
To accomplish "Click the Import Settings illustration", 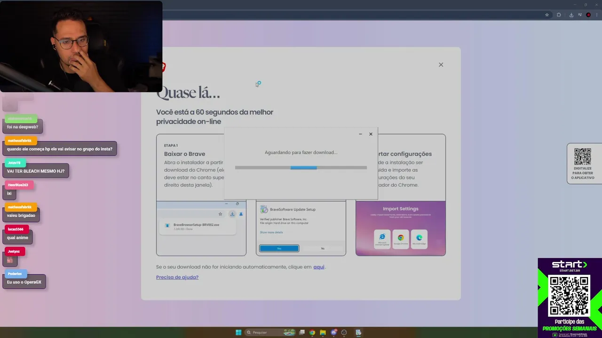I will (x=401, y=228).
